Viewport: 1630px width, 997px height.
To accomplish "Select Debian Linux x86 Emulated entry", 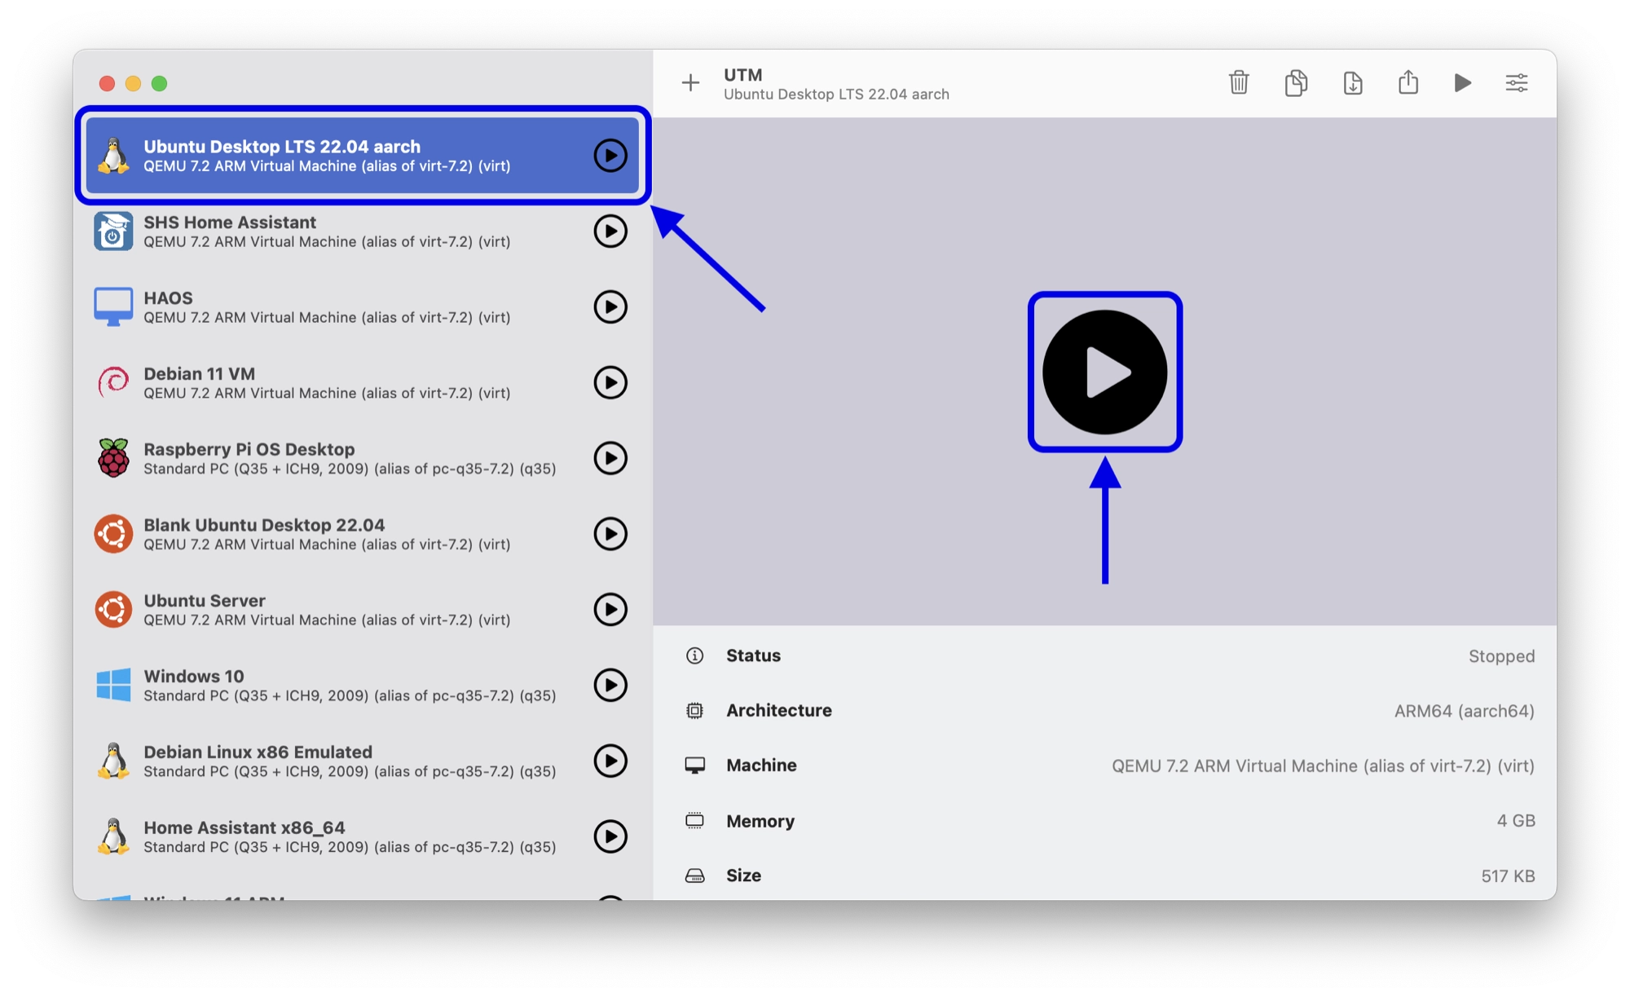I will click(363, 761).
